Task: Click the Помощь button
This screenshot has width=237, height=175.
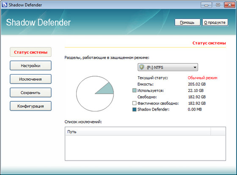Action: (x=187, y=22)
